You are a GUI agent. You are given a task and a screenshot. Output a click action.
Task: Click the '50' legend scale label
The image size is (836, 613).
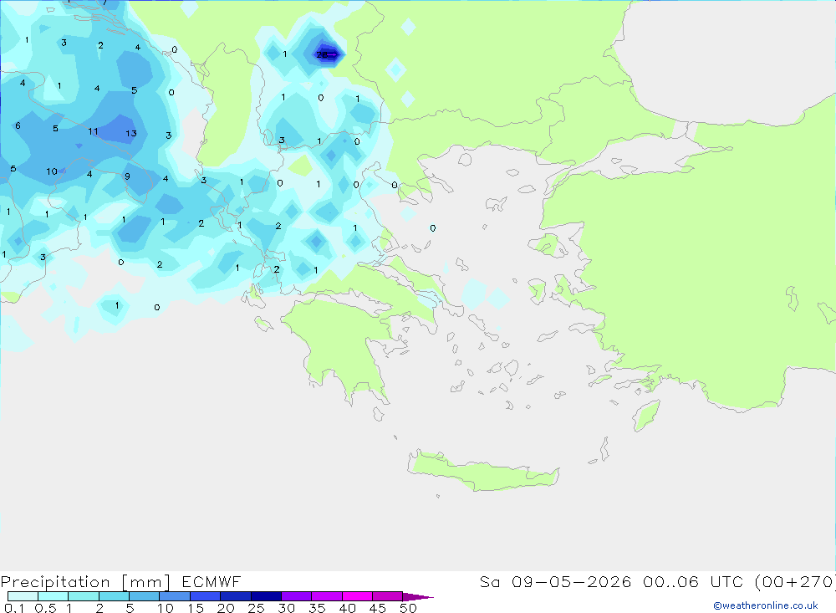point(408,608)
